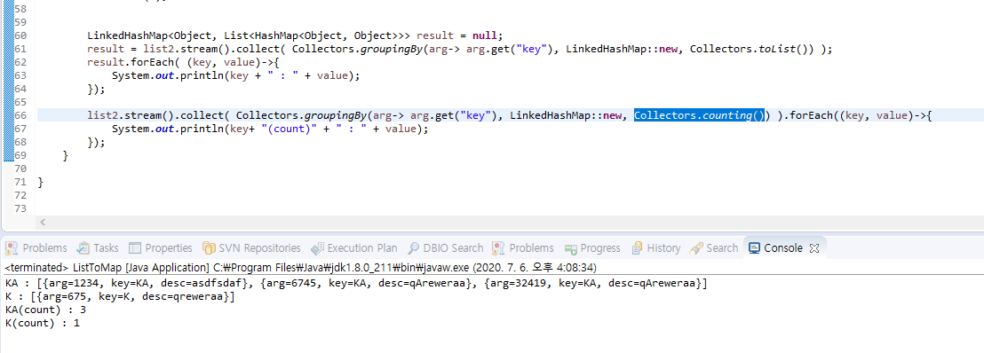Select the Console tab

click(775, 247)
